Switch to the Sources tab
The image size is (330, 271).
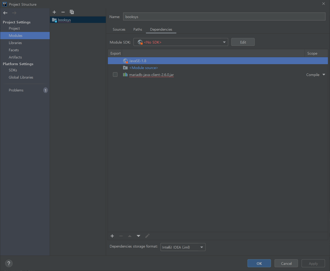[119, 29]
